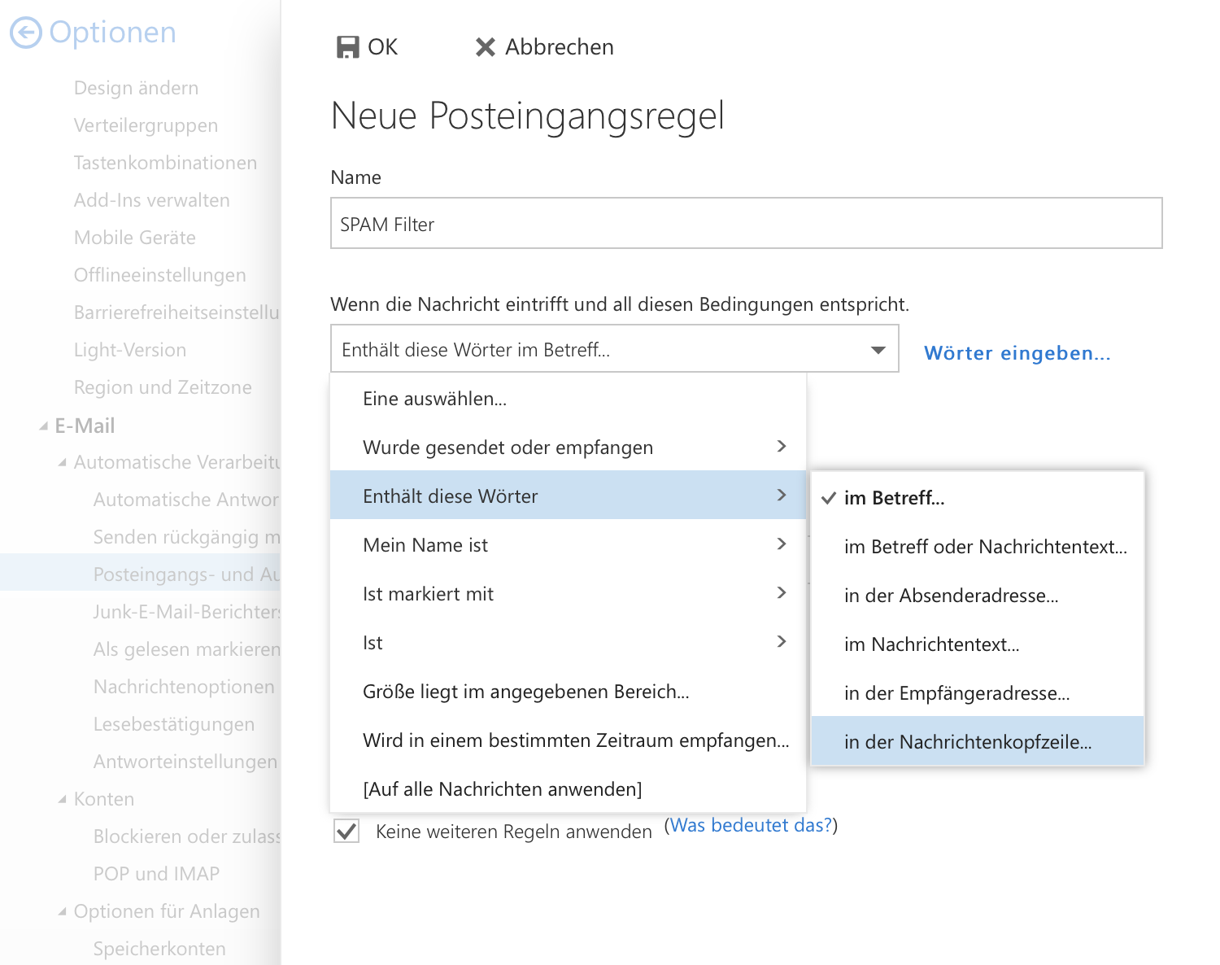Toggle Keine weiteren Regeln anwenden checkbox

pos(346,831)
